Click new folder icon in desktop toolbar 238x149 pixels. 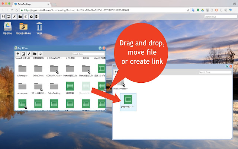pyautogui.click(x=20, y=16)
